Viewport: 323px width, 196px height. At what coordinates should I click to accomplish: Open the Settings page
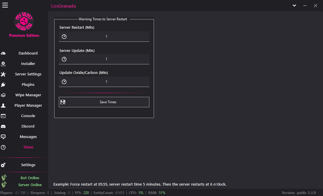28,165
